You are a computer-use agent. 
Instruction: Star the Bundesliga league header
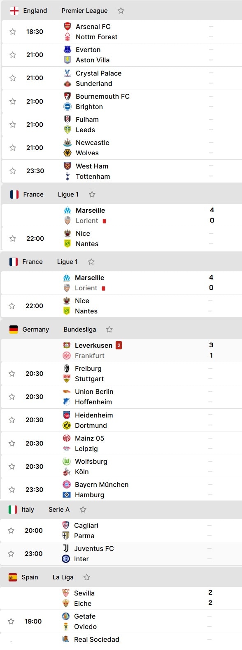[109, 330]
